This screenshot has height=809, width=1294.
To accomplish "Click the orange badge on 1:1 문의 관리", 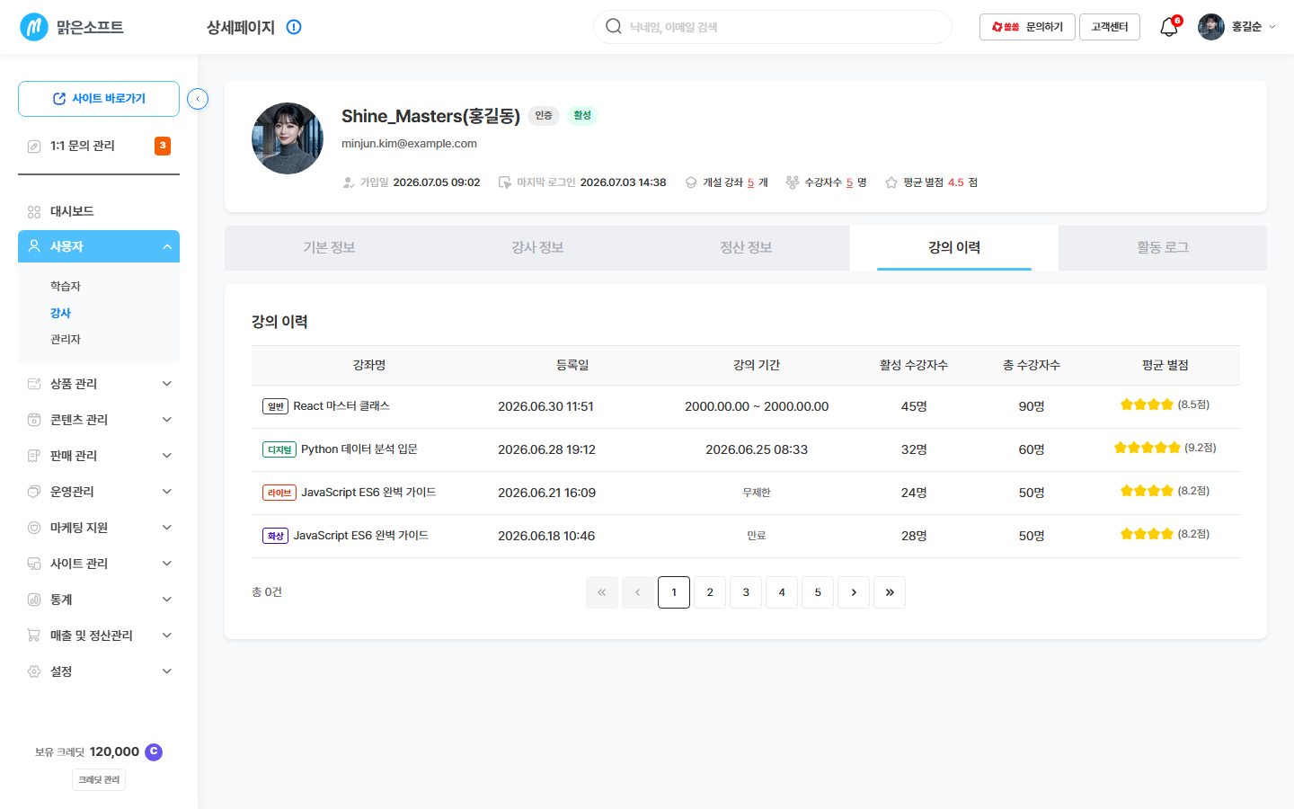I will pos(163,146).
